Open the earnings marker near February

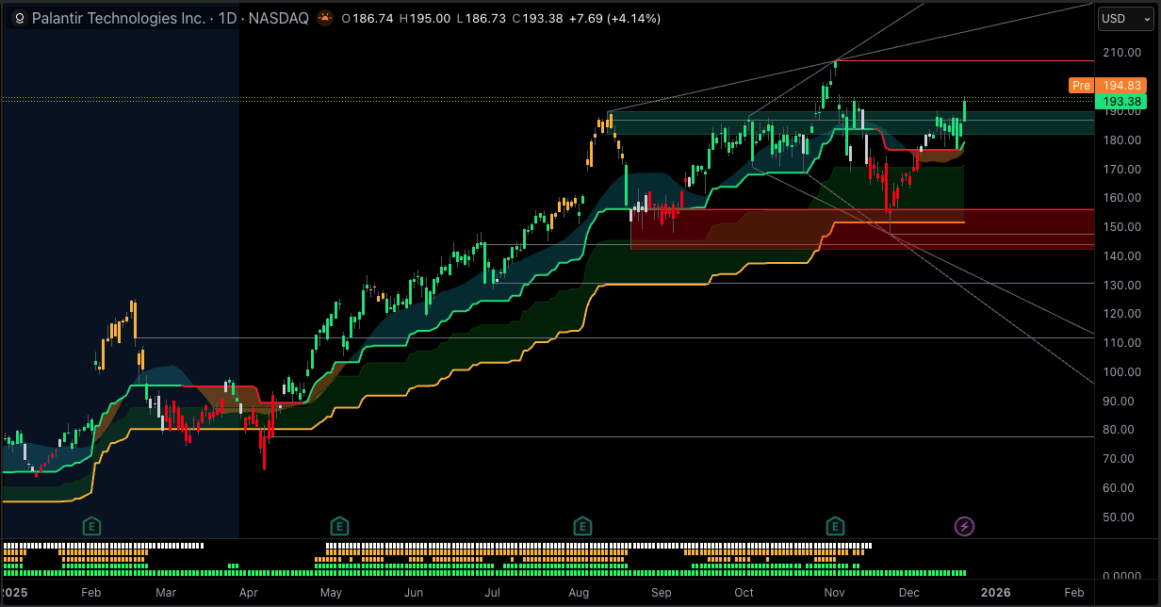(x=91, y=525)
